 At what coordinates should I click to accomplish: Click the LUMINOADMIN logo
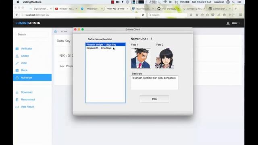point(28,23)
